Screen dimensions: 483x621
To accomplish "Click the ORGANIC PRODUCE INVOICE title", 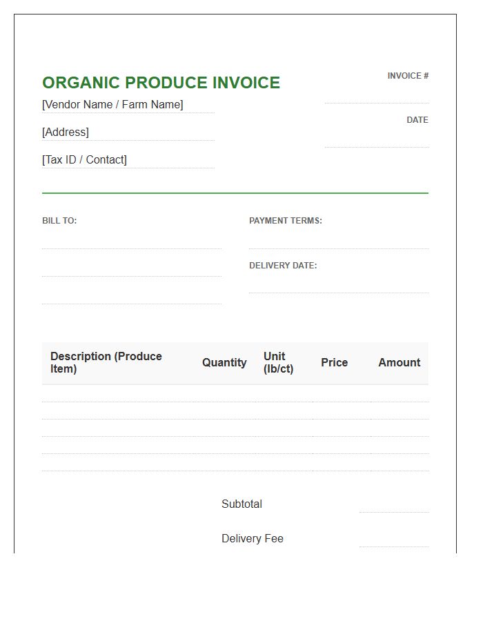I will tap(161, 83).
